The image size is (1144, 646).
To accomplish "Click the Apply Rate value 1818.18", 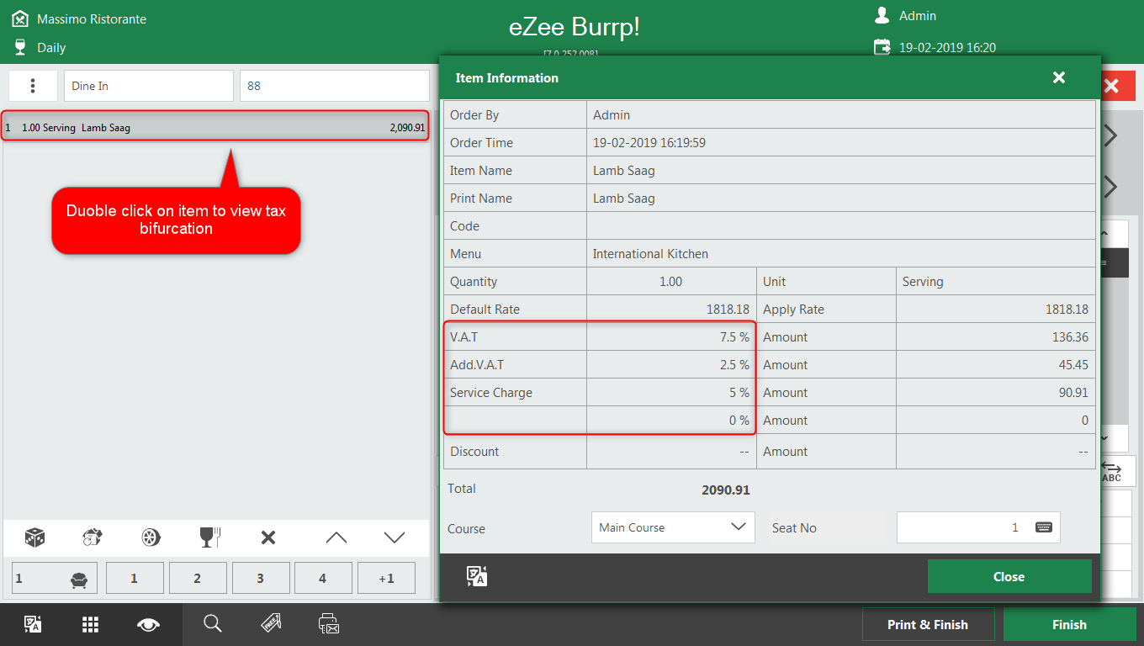I will tap(1067, 310).
